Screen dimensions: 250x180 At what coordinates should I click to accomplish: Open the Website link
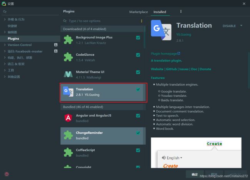click(x=157, y=69)
